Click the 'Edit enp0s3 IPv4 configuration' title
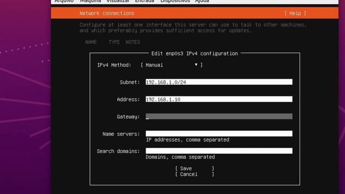The image size is (345, 194). point(195,53)
